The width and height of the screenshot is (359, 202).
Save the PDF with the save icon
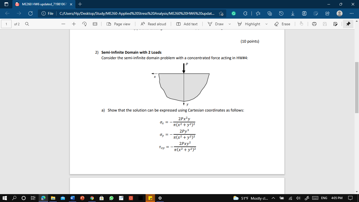[x=324, y=24]
